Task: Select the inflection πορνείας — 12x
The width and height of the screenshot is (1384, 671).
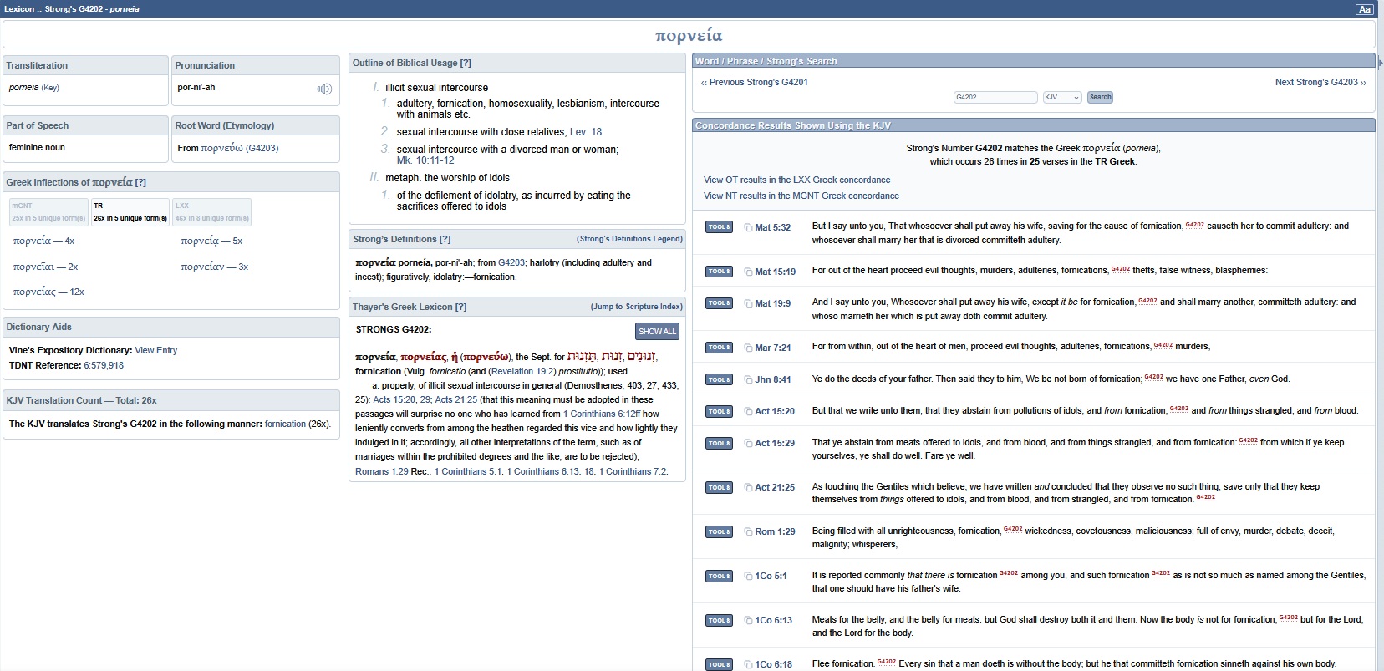Action: pyautogui.click(x=48, y=292)
